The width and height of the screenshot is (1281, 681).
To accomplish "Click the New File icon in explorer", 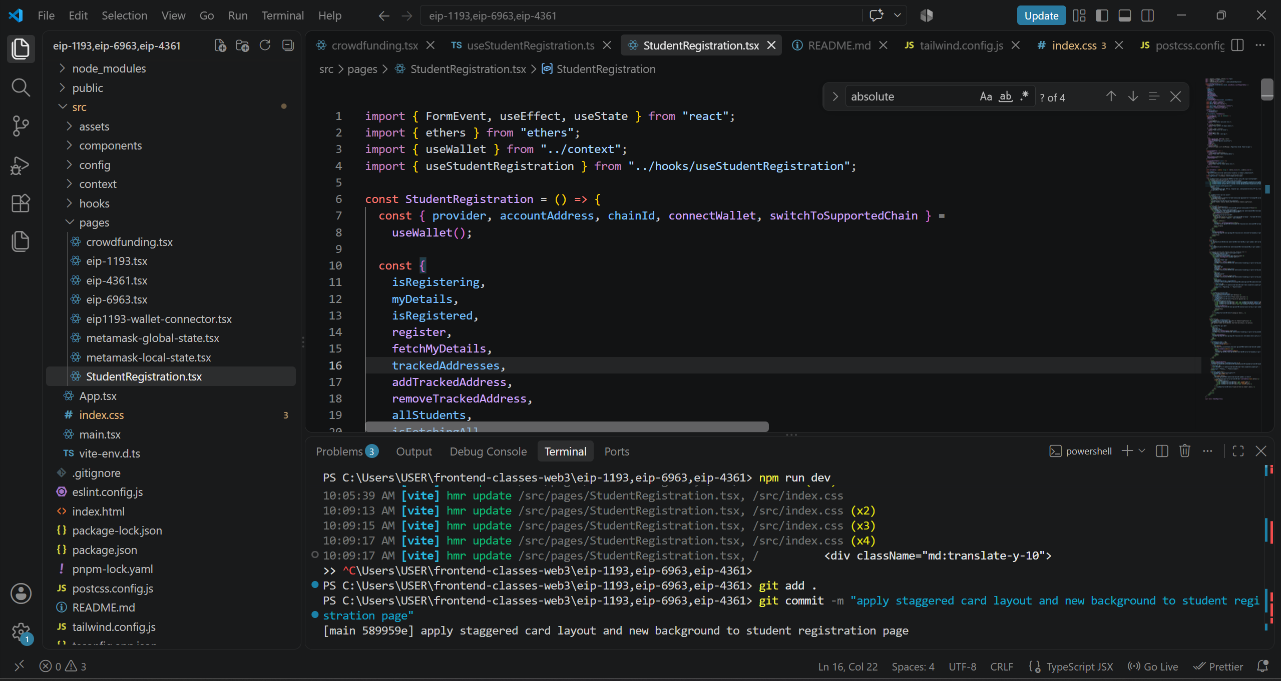I will coord(220,45).
